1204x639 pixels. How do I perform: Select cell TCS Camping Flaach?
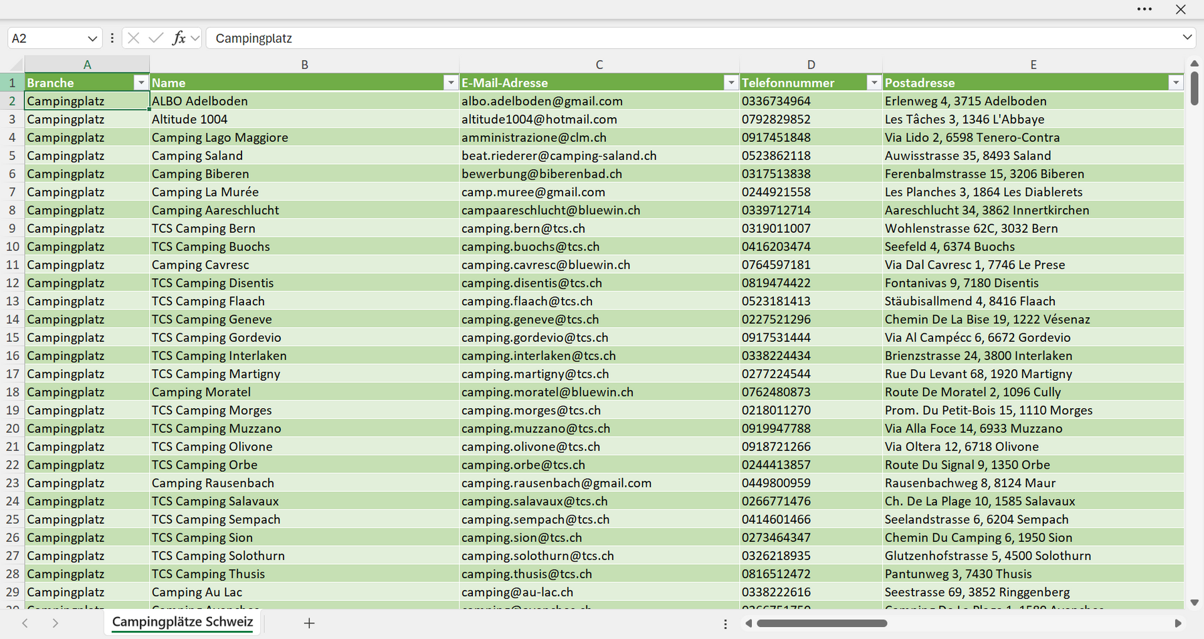click(304, 301)
